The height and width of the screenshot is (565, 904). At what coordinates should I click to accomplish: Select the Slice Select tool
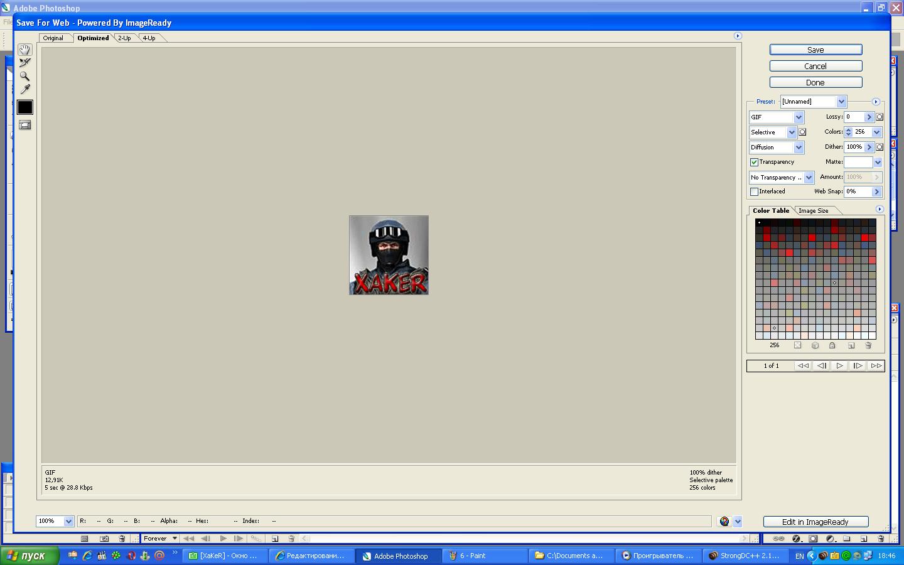24,63
